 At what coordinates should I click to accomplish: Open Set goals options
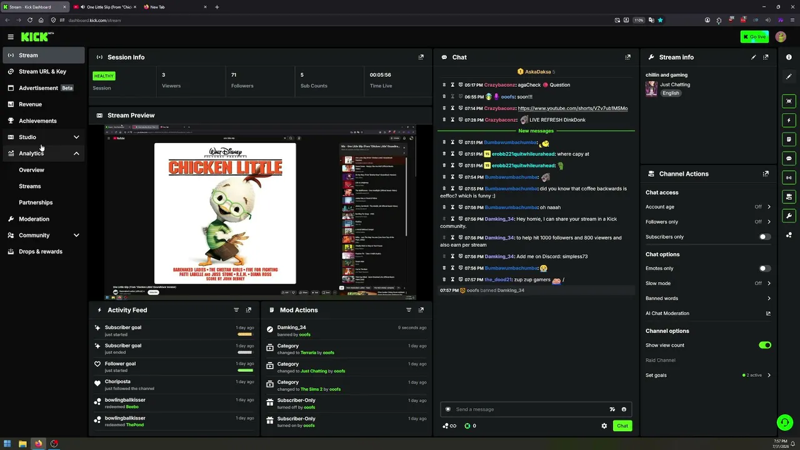708,375
